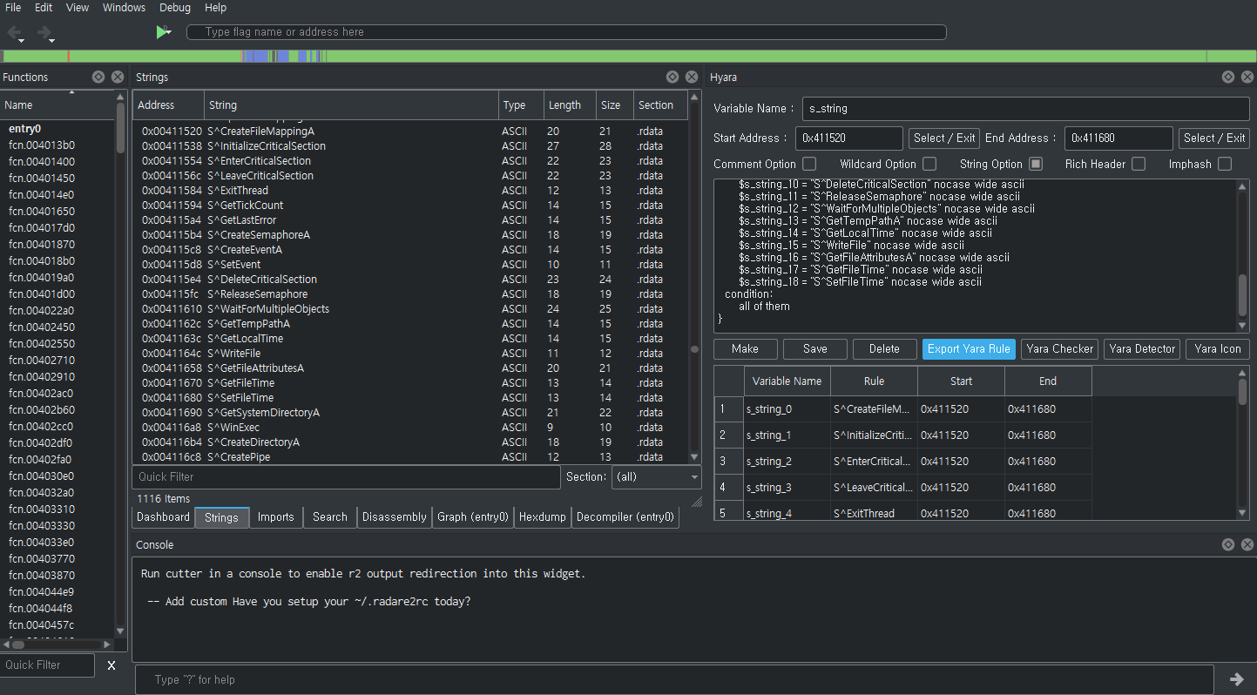1257x695 pixels.
Task: Close the Hyara panel
Action: point(1247,77)
